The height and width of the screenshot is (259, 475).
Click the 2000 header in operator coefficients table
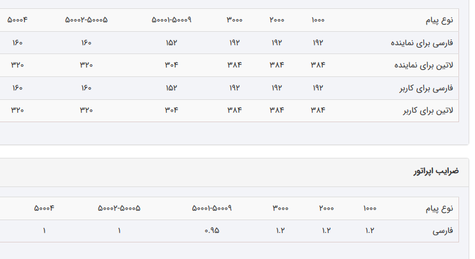[x=327, y=208]
